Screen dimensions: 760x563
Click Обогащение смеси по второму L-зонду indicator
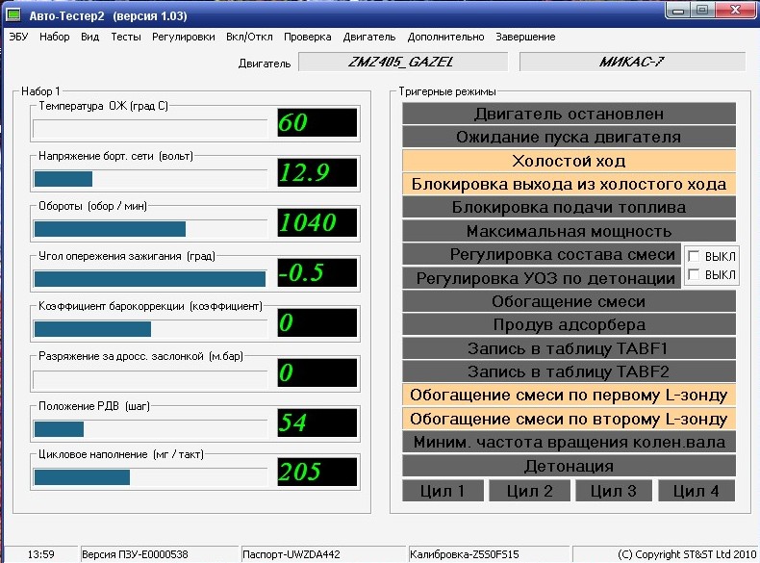pos(569,419)
